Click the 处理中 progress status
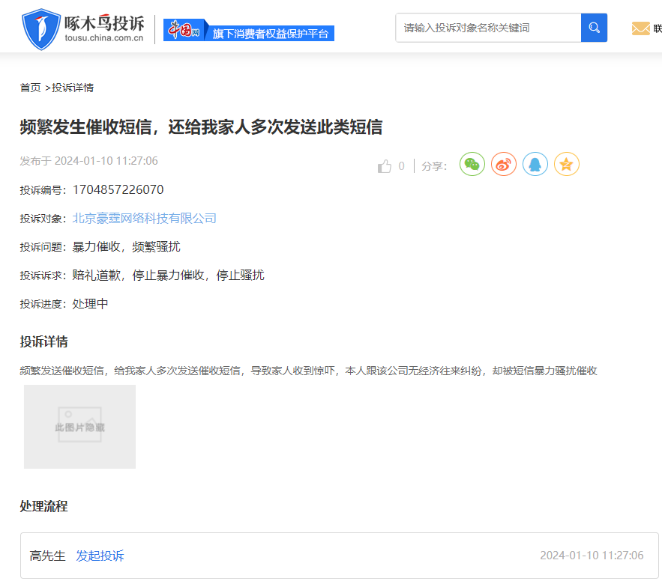Screen dimensions: 662x581 coord(90,304)
